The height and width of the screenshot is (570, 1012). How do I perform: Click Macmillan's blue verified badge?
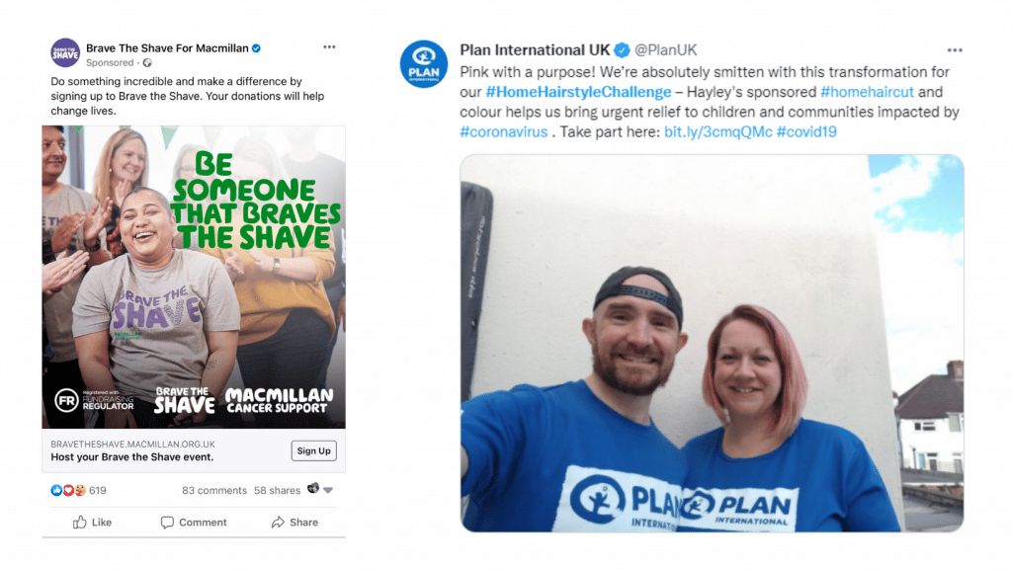(x=256, y=48)
